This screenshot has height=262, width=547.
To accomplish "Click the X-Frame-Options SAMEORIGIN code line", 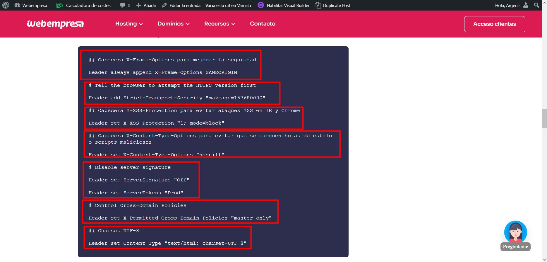I will tap(163, 72).
